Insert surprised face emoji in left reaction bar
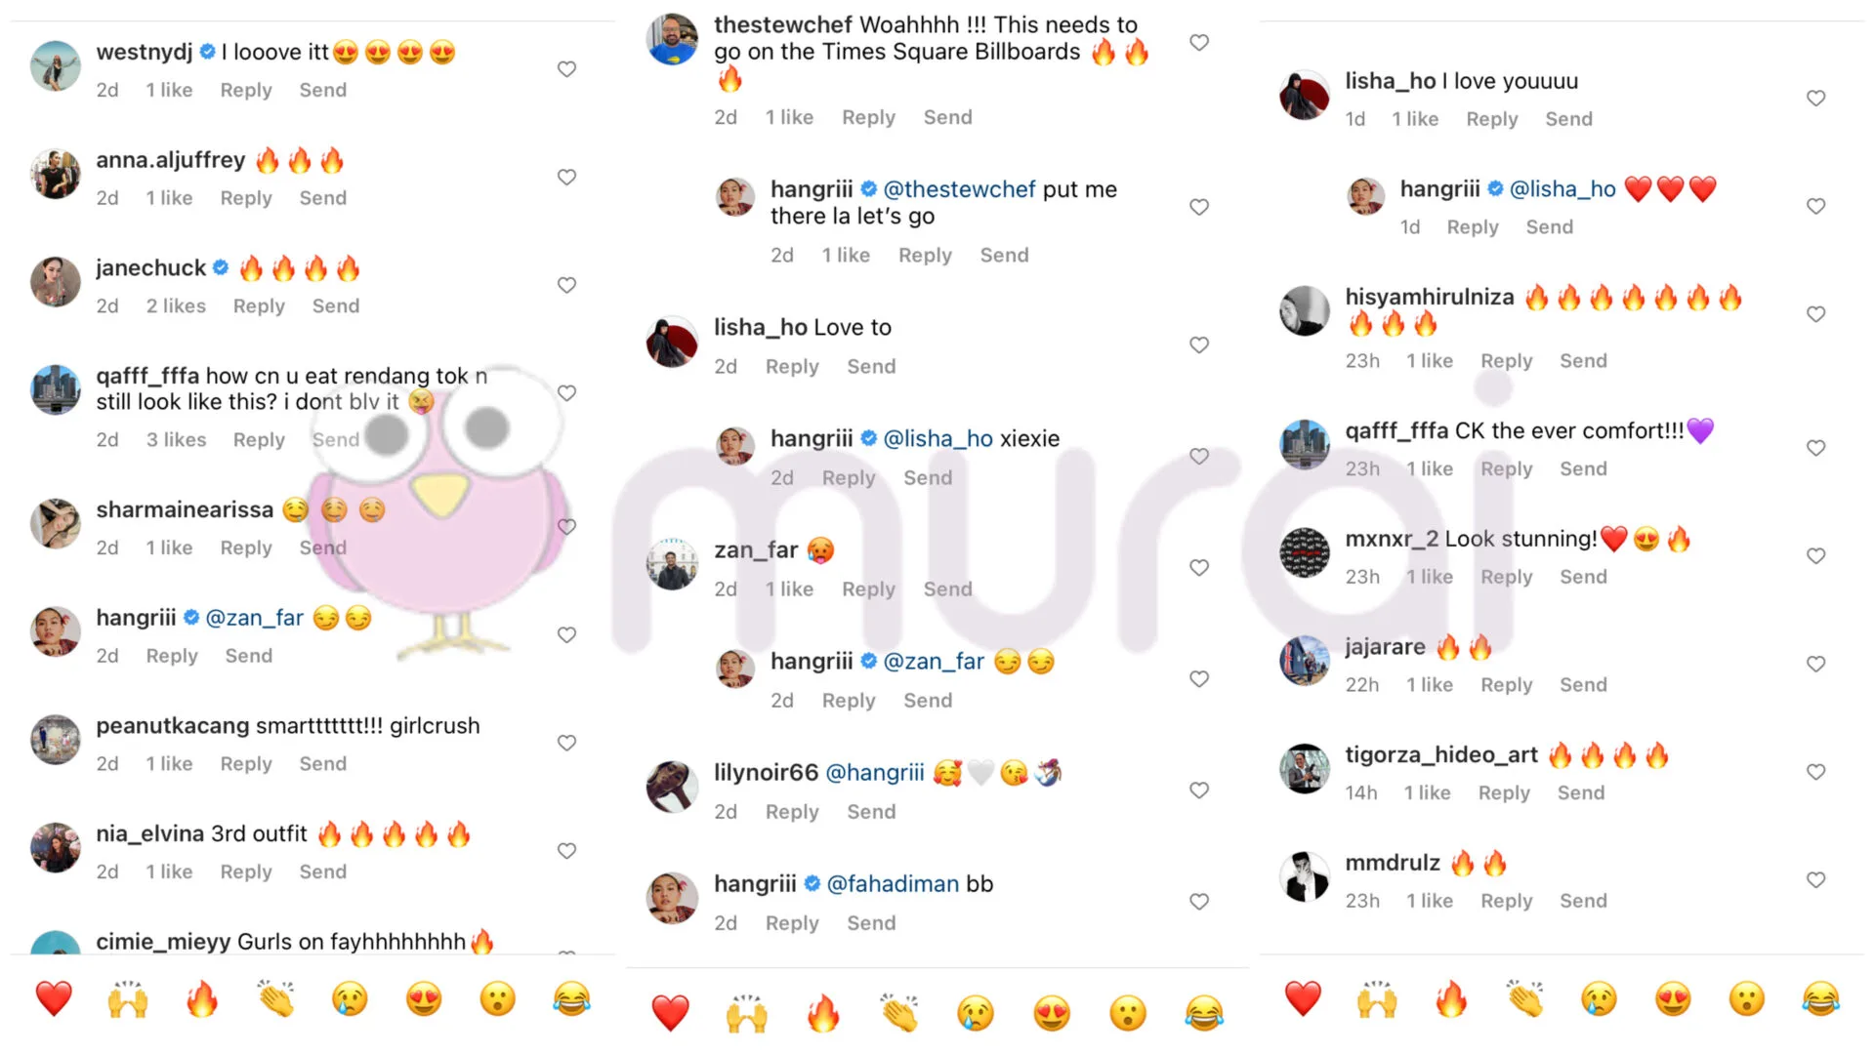Image resolution: width=1875 pixels, height=1054 pixels. (497, 998)
